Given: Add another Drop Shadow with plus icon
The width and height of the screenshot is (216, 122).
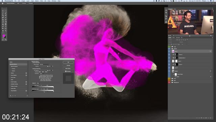Looking at the screenshot, I should pyautogui.click(x=26, y=91).
